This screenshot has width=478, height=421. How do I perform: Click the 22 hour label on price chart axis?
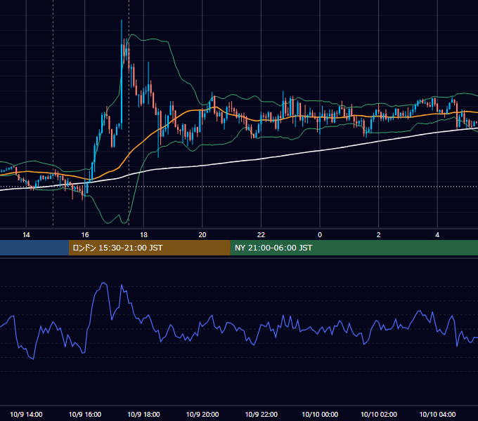pos(261,235)
